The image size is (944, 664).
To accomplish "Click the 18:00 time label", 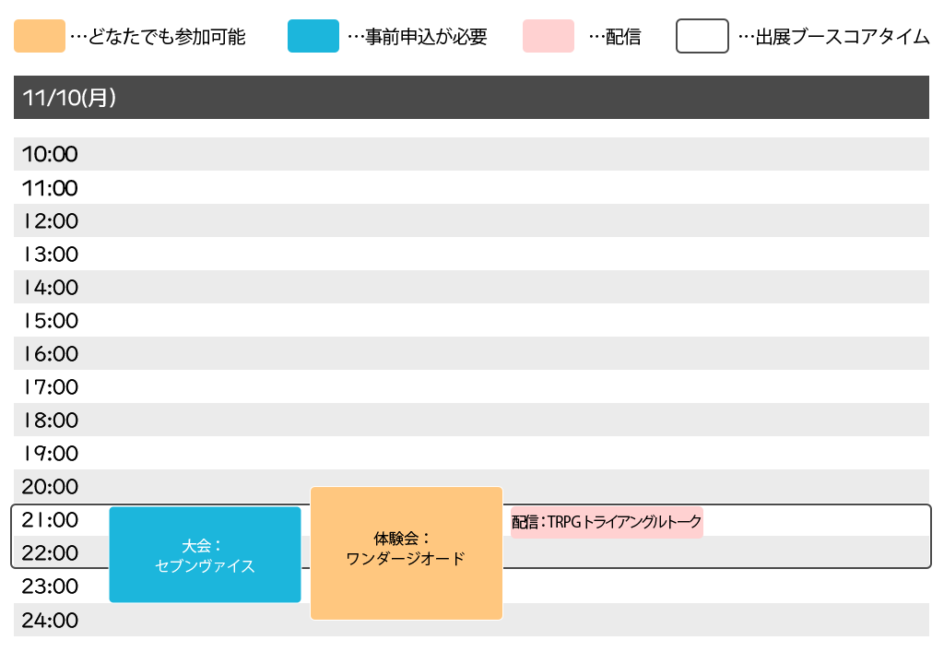I will click(50, 421).
